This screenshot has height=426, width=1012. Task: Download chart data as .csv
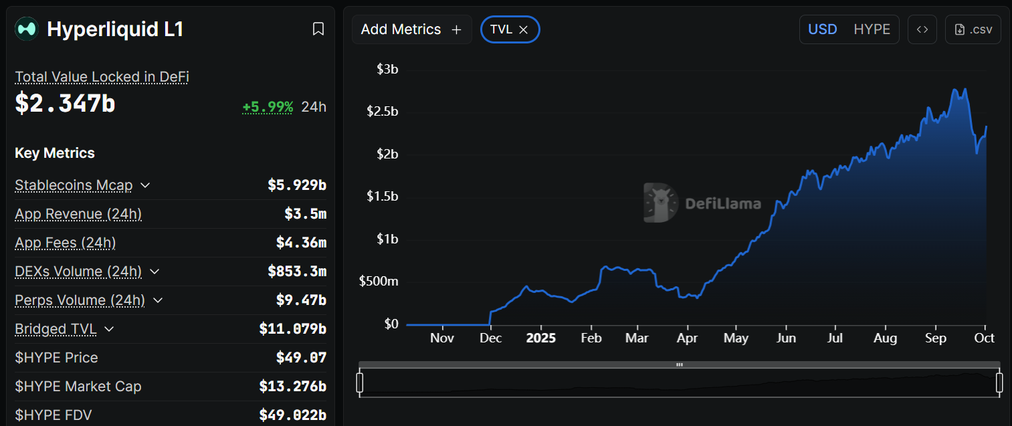[973, 29]
